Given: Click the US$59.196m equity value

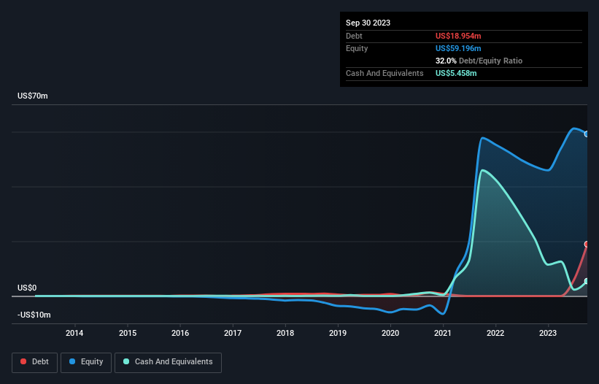Looking at the screenshot, I should pos(458,48).
